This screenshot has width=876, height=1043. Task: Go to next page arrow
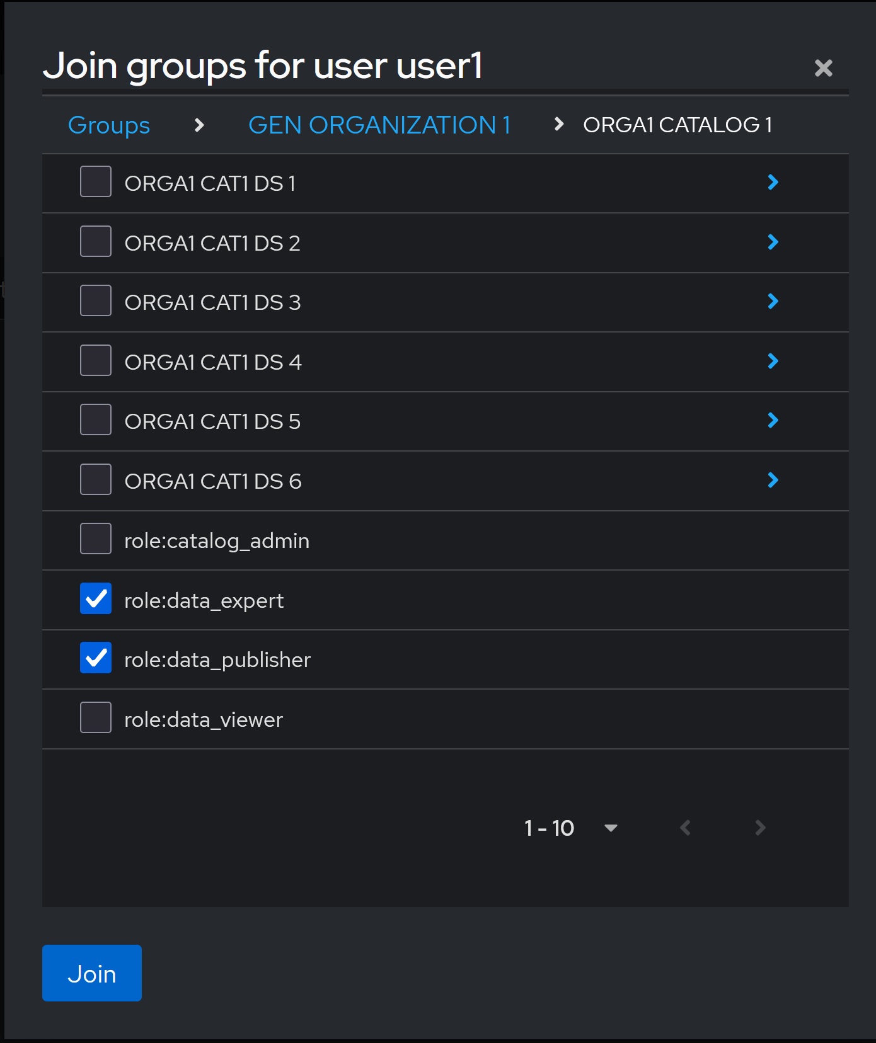coord(760,828)
